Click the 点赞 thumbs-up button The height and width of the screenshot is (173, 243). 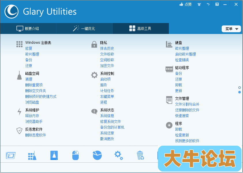point(185,4)
